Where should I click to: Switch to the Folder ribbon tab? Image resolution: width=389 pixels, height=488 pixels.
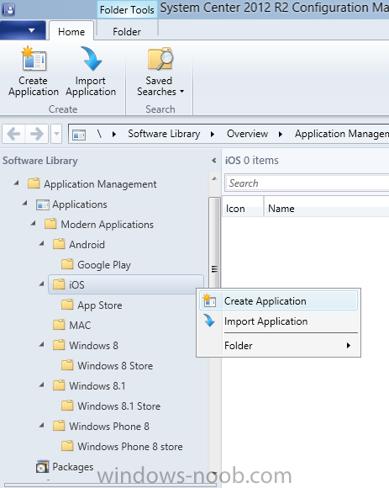point(127,31)
